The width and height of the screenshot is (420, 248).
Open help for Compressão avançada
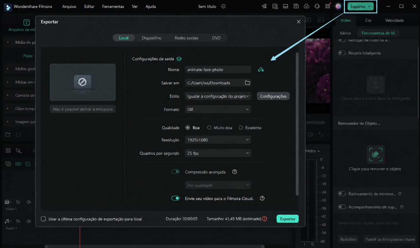coord(235,172)
